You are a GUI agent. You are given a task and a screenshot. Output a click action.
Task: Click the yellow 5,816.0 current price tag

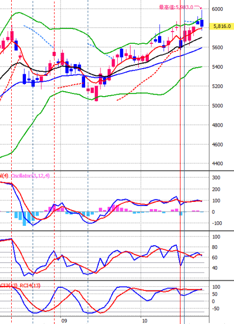[x=222, y=26]
